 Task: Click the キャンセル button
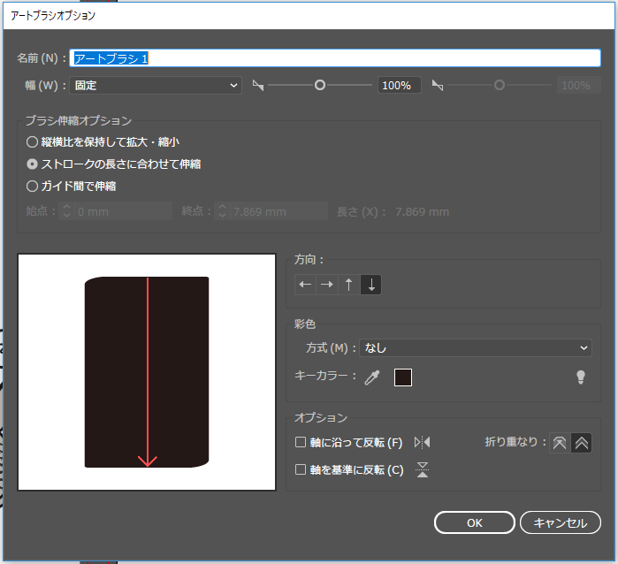[560, 522]
